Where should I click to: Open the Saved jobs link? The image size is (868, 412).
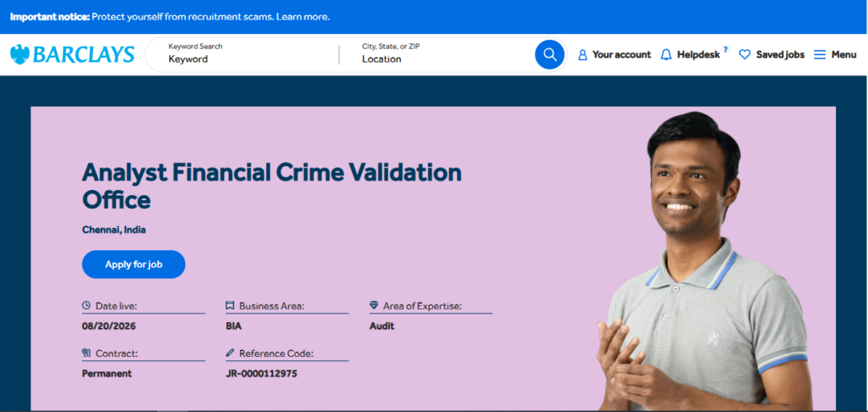pos(781,55)
